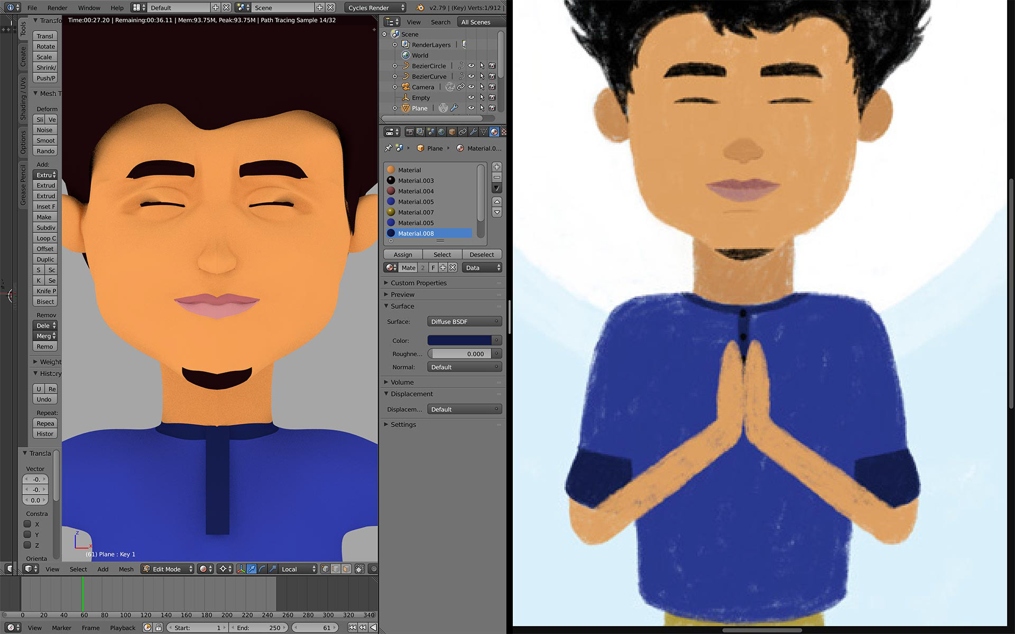Toggle visibility eye of BezierCircle
1015x634 pixels.
pos(471,66)
